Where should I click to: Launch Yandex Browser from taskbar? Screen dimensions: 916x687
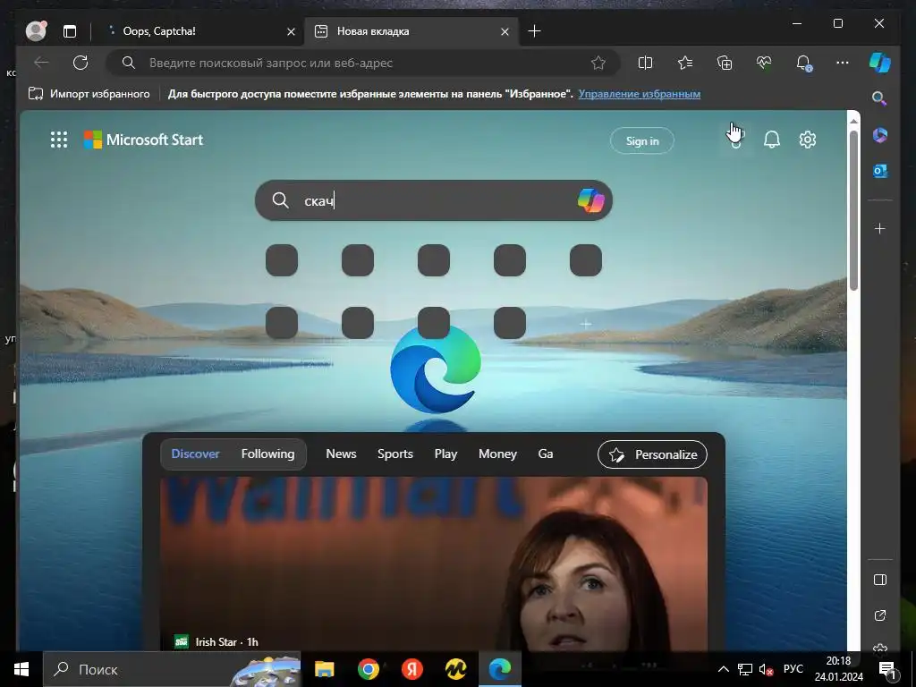411,669
